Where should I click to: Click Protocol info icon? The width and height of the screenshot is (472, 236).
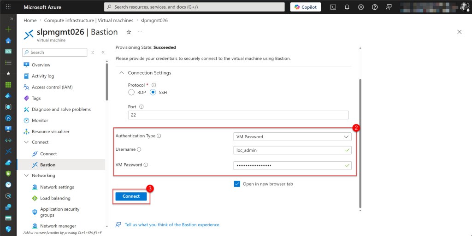coord(154,85)
